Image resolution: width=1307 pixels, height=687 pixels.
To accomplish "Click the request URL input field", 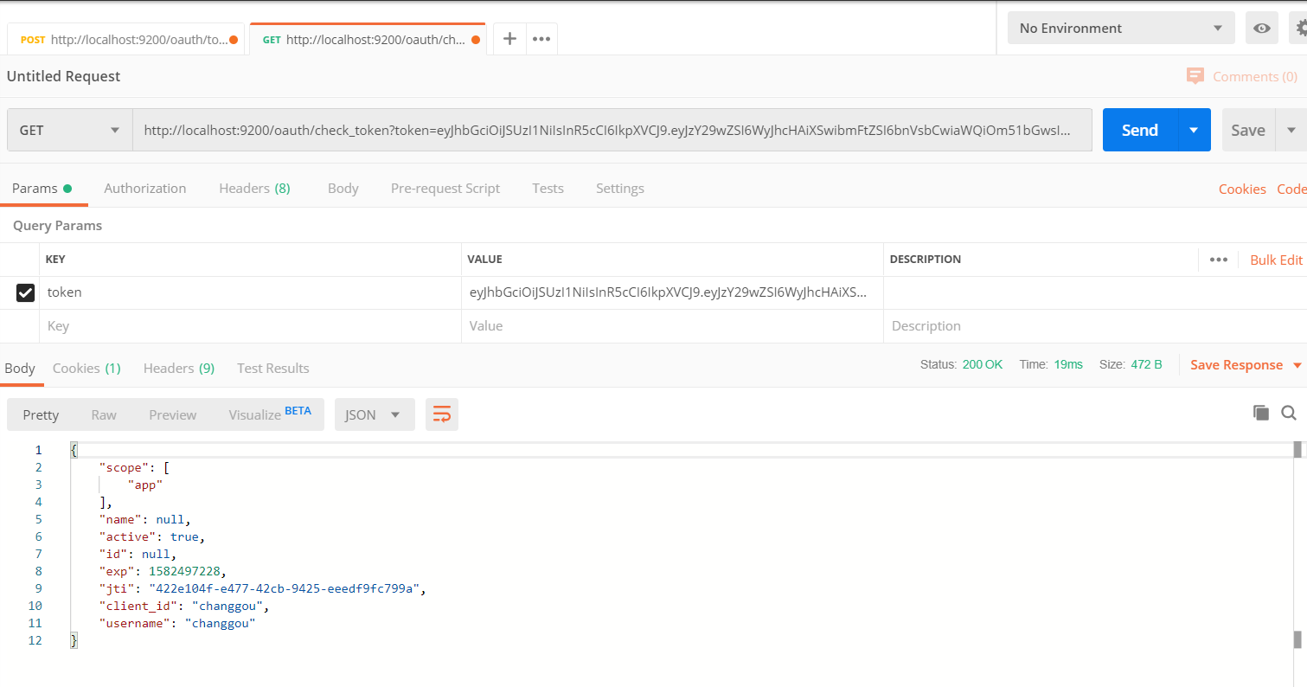I will [612, 130].
